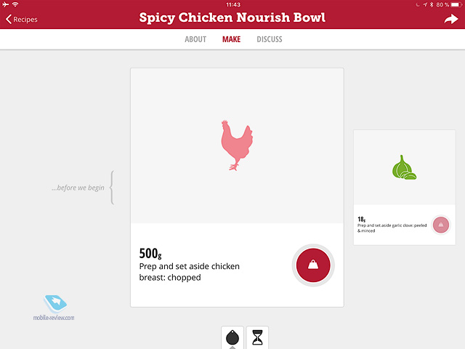This screenshot has width=465, height=349.
Task: Open the DISCUSS tab
Action: 270,39
